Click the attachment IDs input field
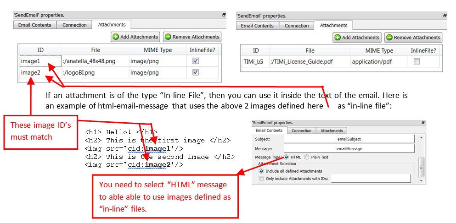Viewport: 456px width, 223px height. click(x=371, y=178)
